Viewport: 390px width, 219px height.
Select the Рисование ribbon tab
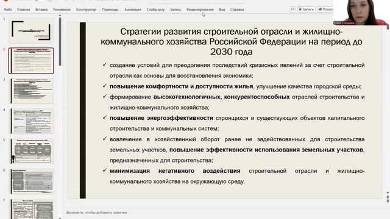coord(62,10)
